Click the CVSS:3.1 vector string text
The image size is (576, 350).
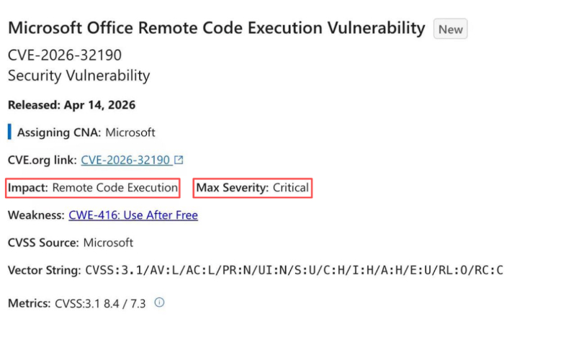pos(294,271)
